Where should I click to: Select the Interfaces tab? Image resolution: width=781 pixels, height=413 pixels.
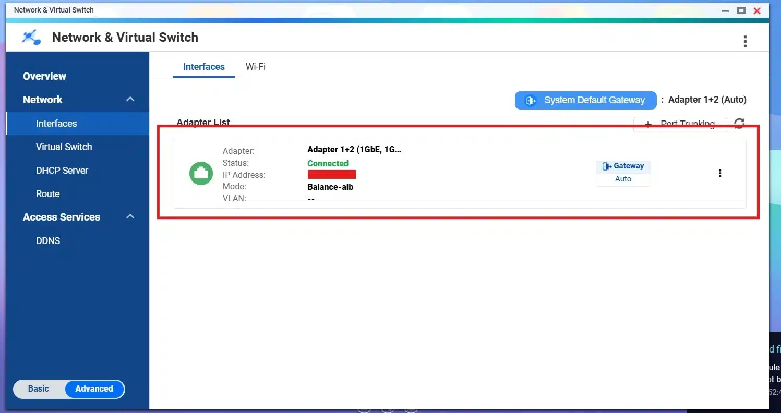203,67
